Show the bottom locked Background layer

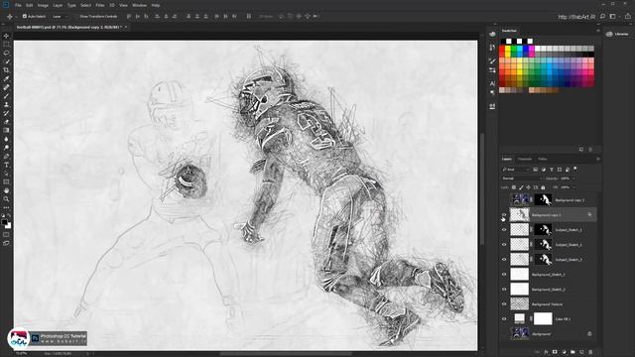(x=504, y=334)
